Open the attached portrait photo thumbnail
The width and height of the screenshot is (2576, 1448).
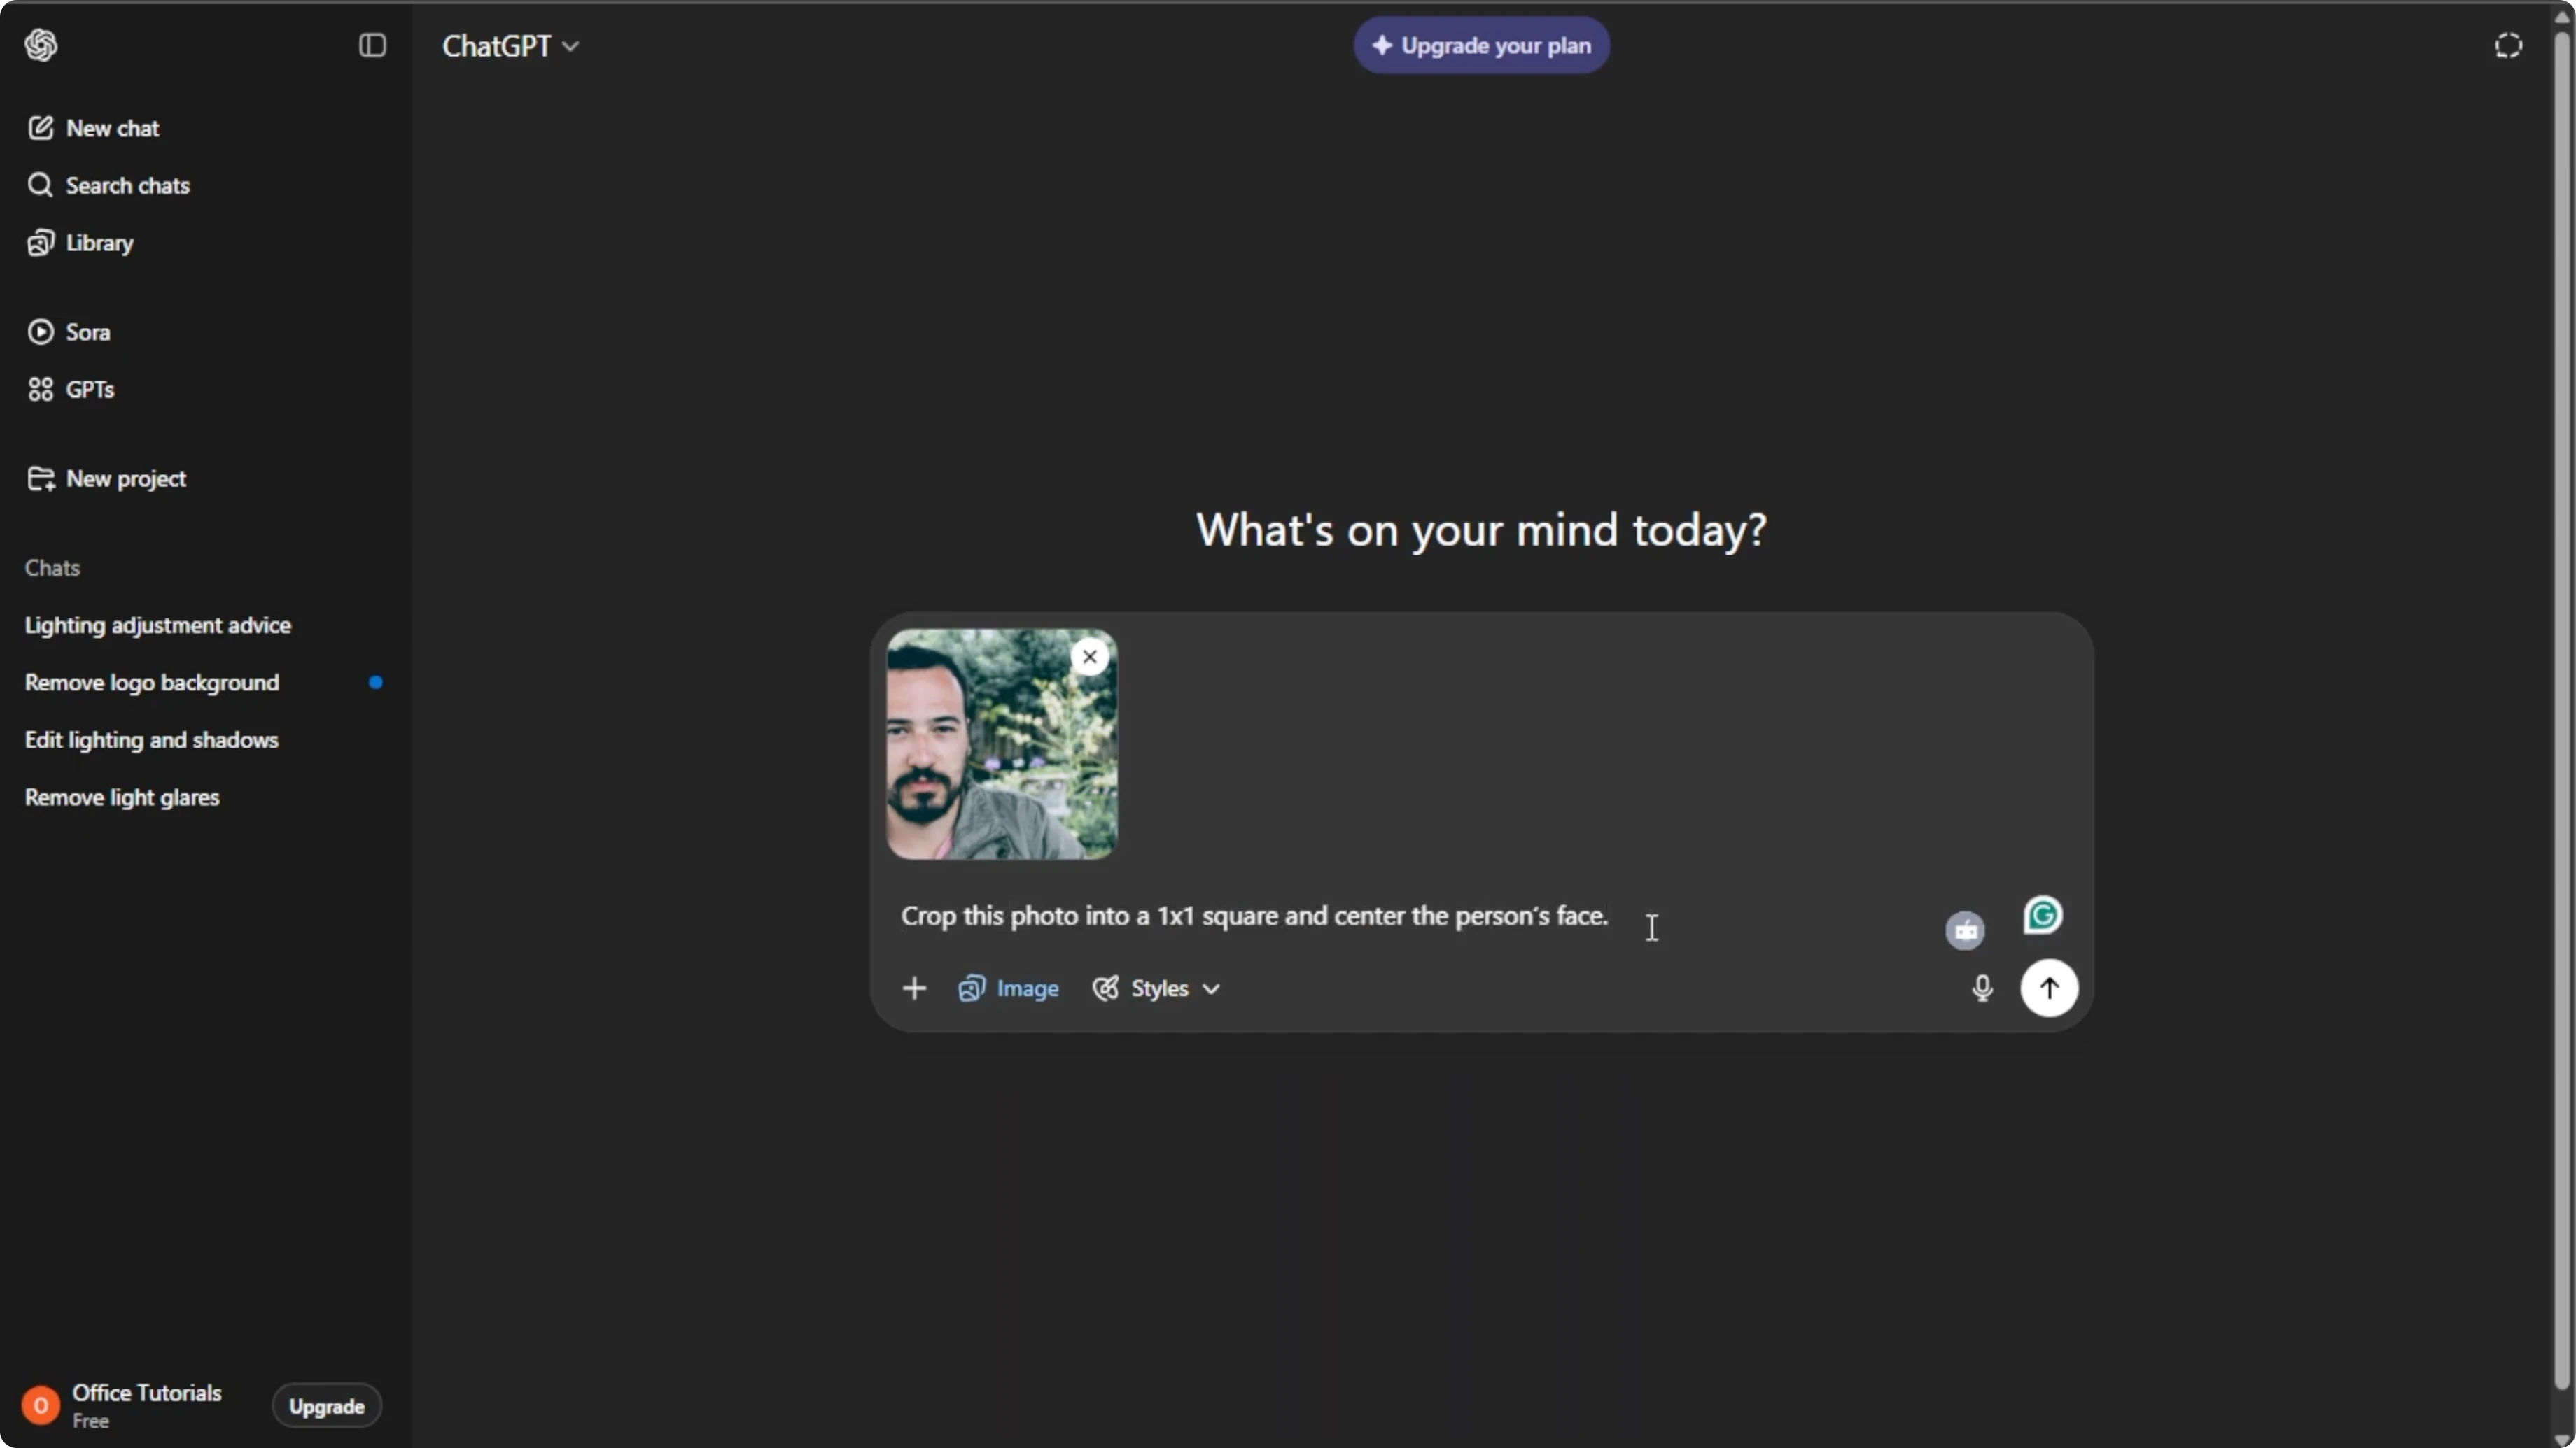click(1001, 744)
